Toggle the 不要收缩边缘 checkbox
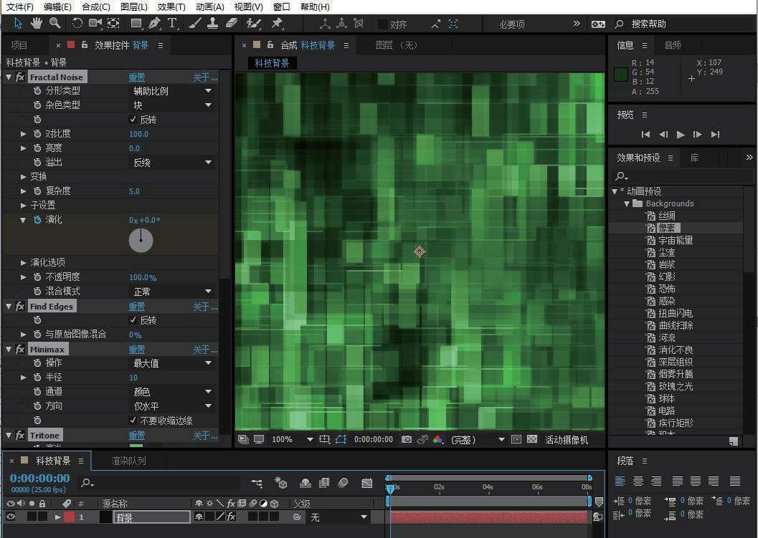758x538 pixels. pos(133,421)
